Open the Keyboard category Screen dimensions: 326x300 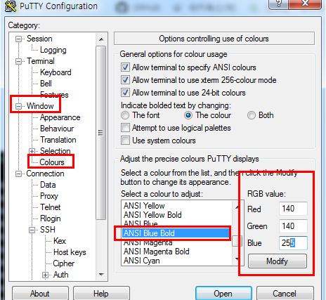pyautogui.click(x=56, y=72)
